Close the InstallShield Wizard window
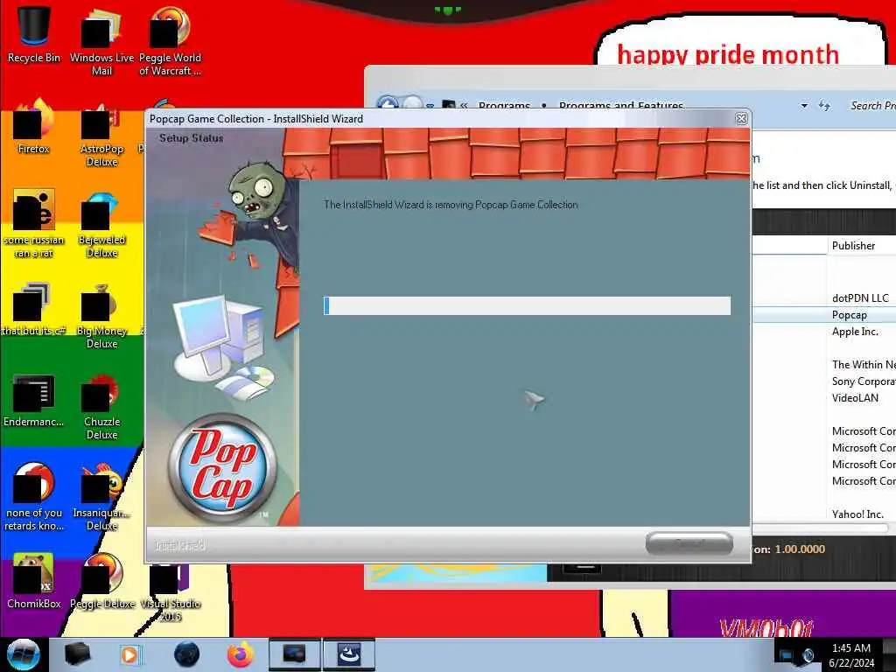 coord(741,118)
